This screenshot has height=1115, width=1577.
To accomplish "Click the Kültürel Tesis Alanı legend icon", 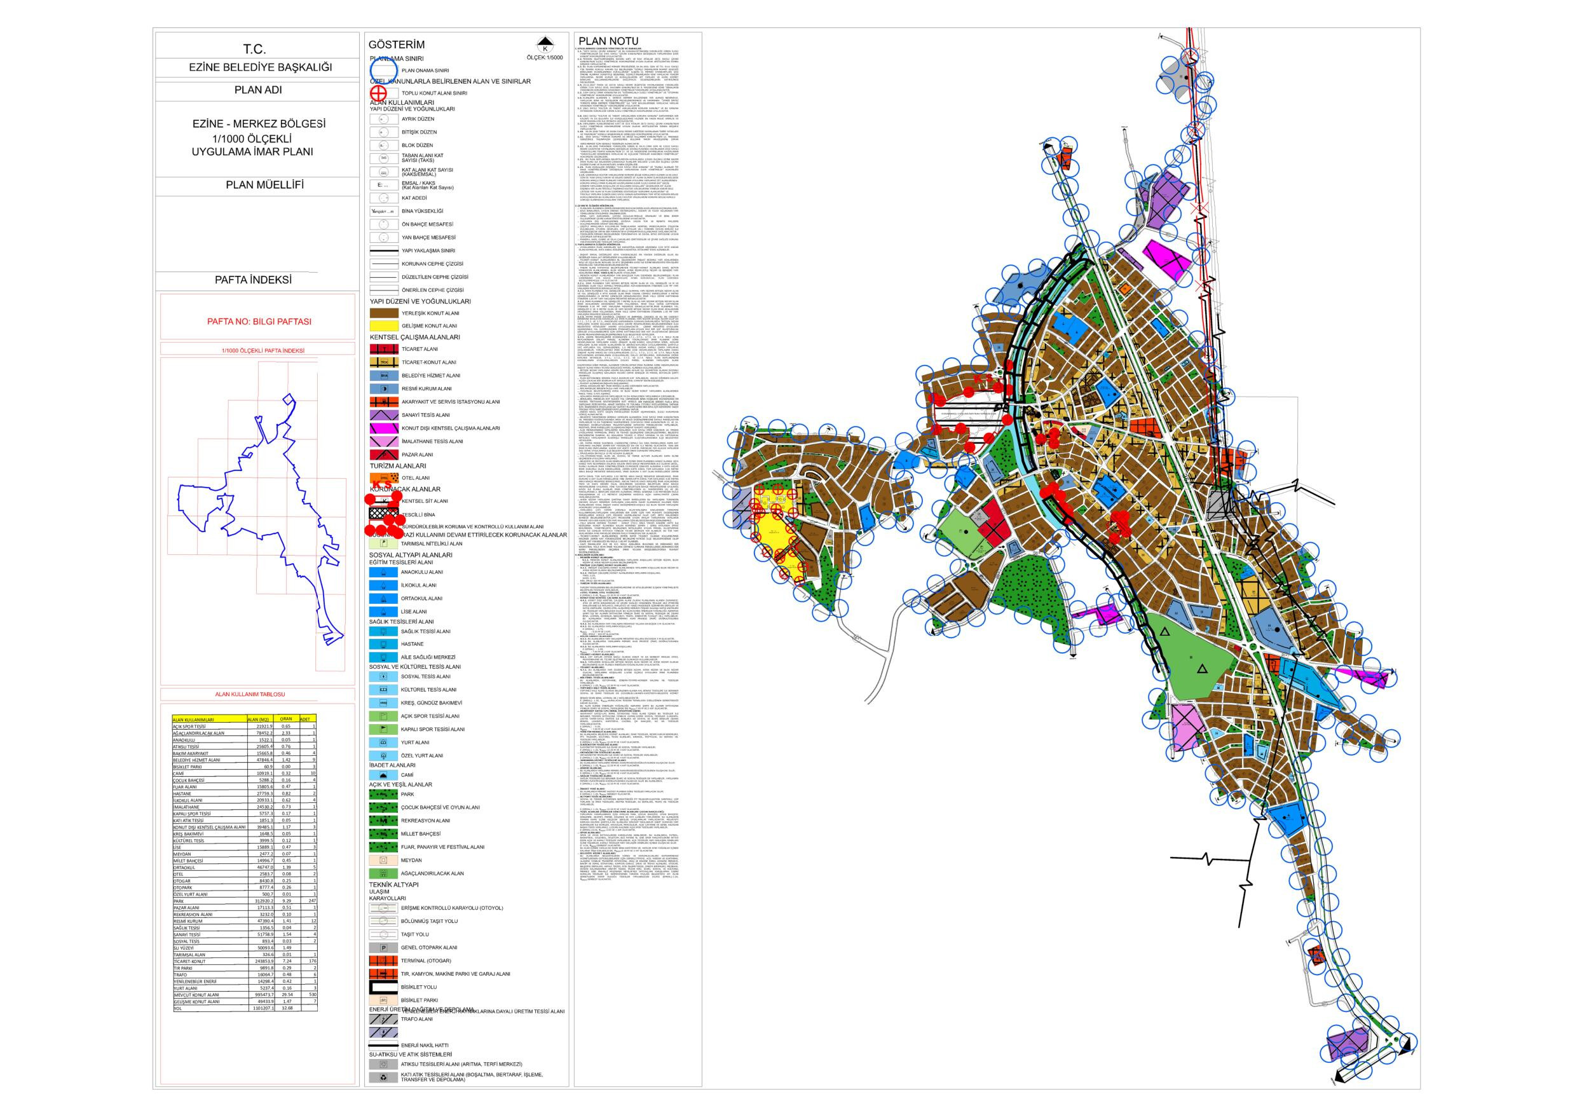I will [383, 690].
